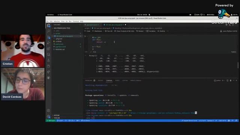Image resolution: width=240 pixels, height=135 pixels.
Task: Click the clock in GNOME top bar
Action: pyautogui.click(x=142, y=15)
